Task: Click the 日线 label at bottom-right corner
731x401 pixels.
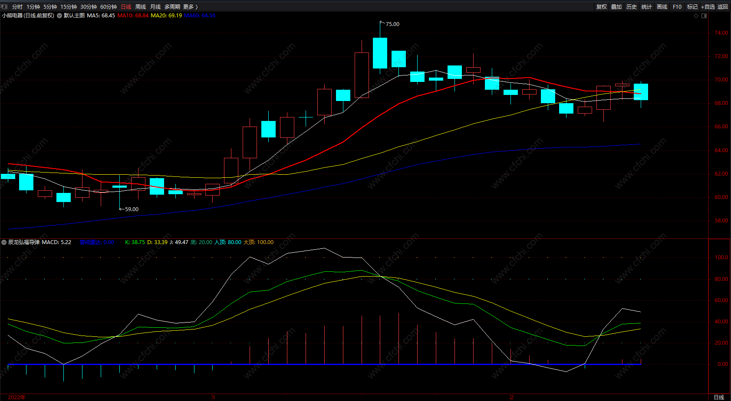Action: pos(719,397)
